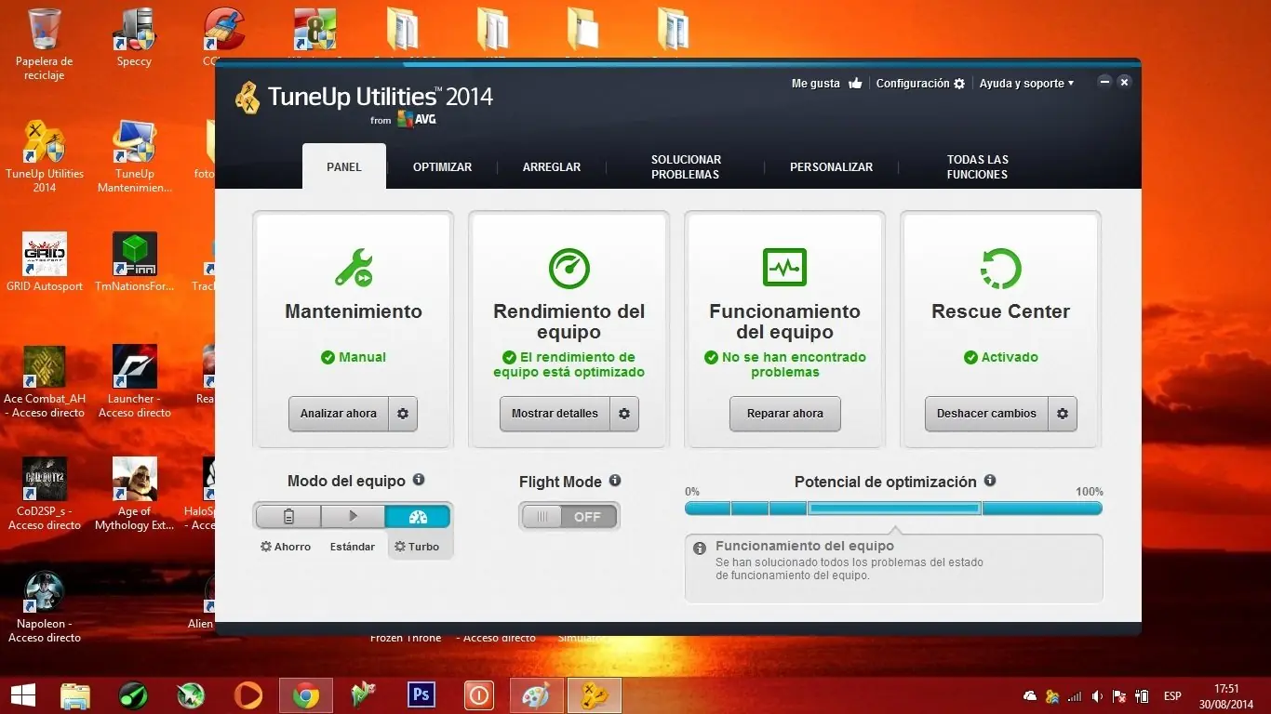
Task: Click the Estándar mode label
Action: [x=353, y=547]
